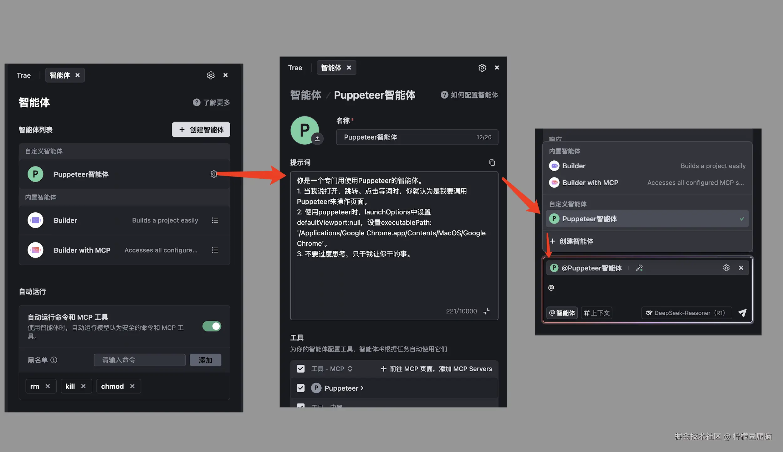The height and width of the screenshot is (452, 783).
Task: Click inside the 提示词 prompt text area
Action: (394, 246)
